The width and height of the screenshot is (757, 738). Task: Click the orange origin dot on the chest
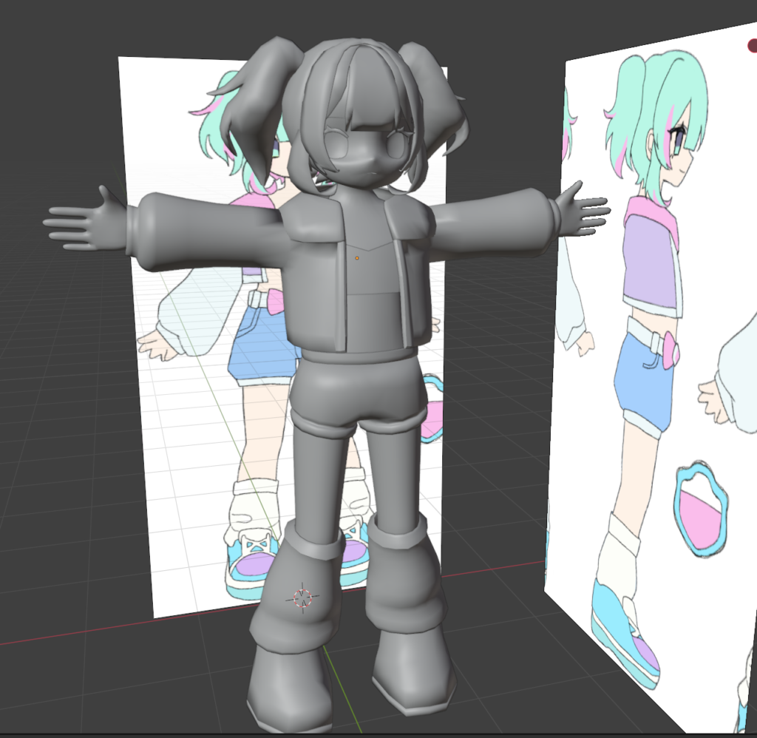click(x=357, y=257)
